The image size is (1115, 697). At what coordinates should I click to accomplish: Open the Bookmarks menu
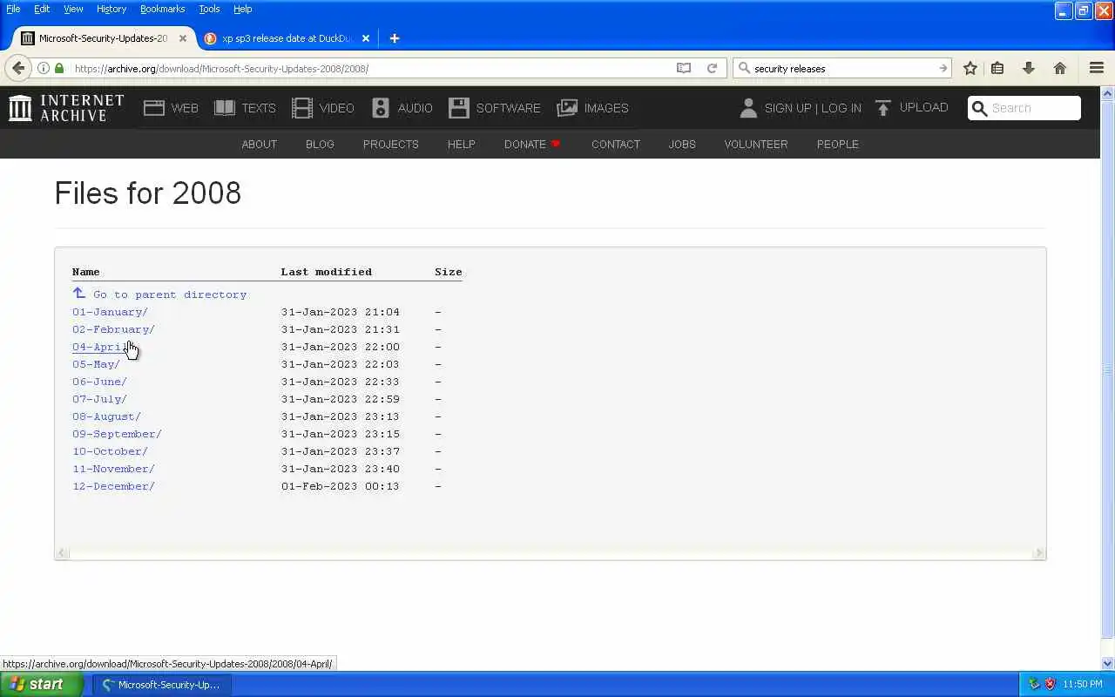162,9
